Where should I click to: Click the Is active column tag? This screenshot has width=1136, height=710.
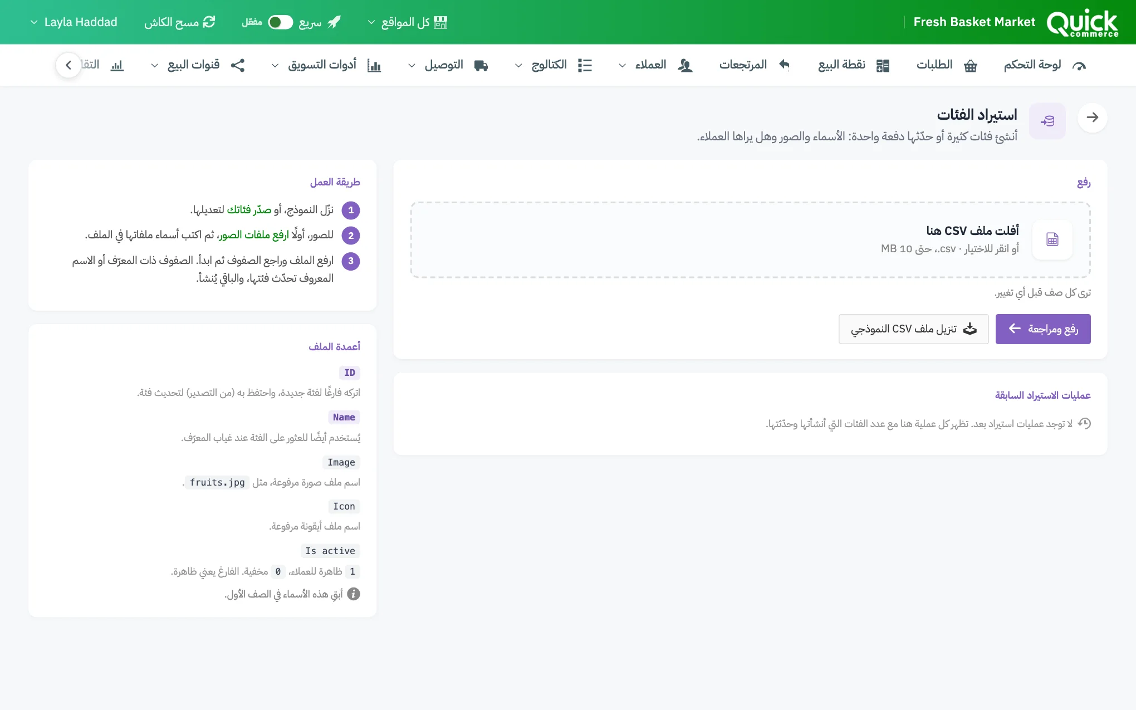330,551
